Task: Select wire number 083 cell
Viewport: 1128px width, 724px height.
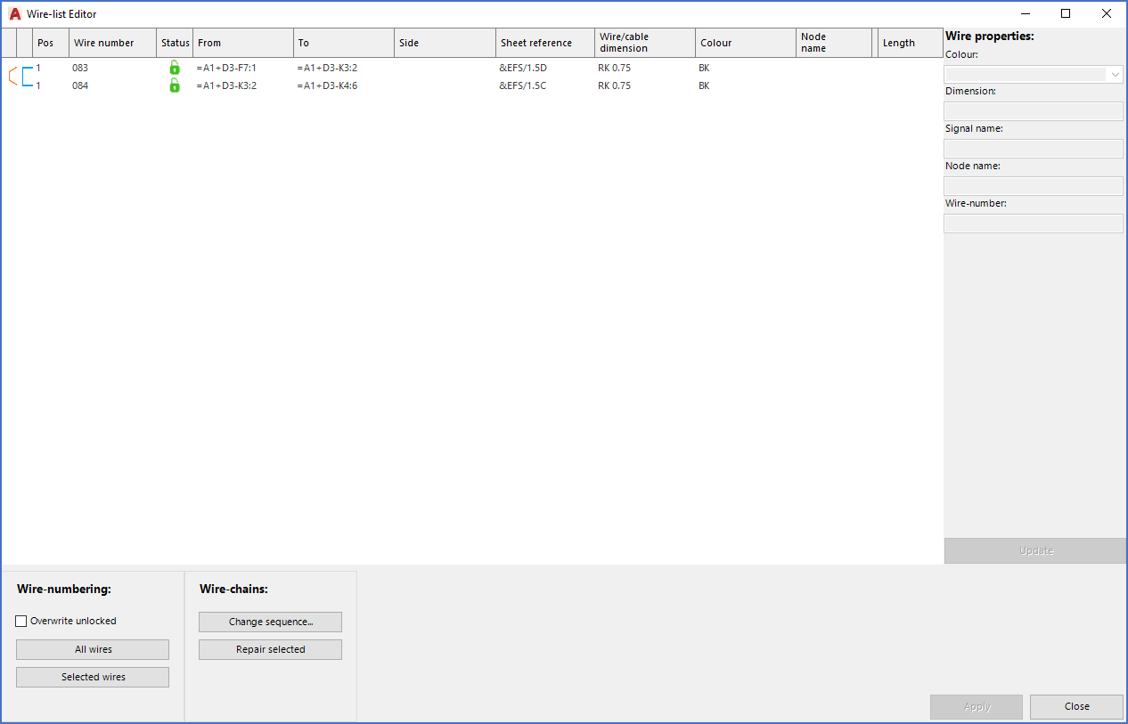Action: pyautogui.click(x=80, y=68)
